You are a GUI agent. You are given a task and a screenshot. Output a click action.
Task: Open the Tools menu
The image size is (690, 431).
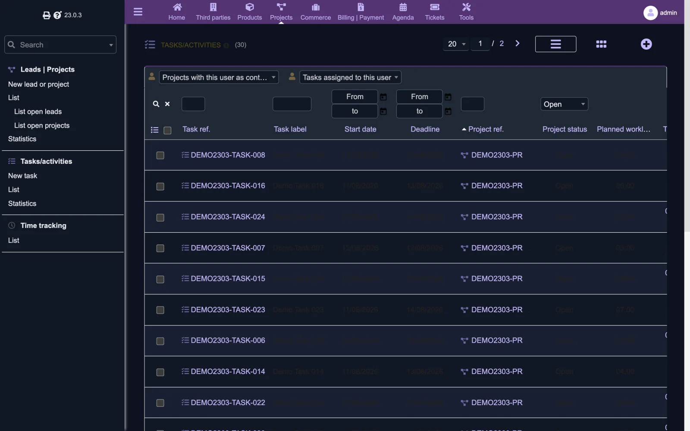pos(466,12)
